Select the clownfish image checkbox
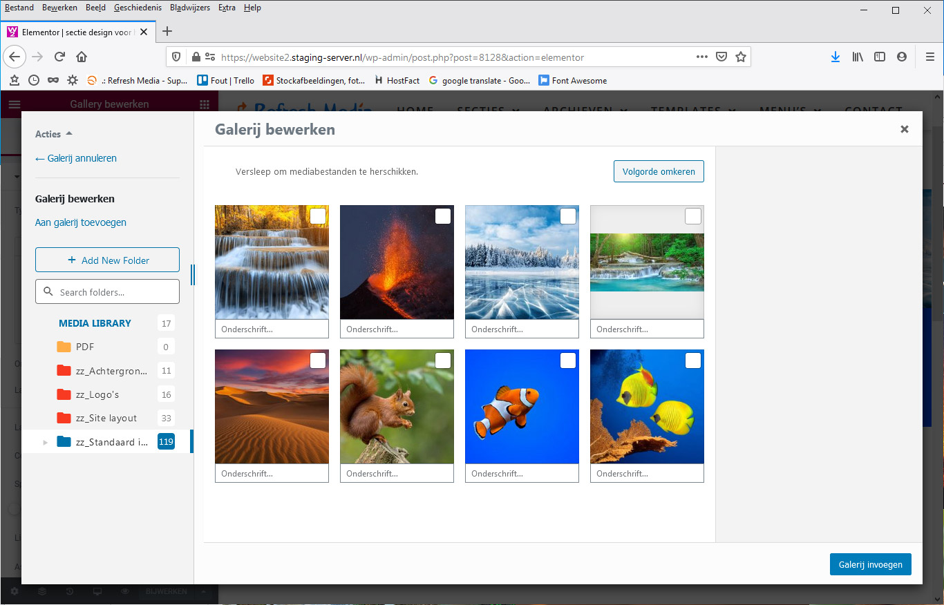This screenshot has width=944, height=605. pos(568,361)
